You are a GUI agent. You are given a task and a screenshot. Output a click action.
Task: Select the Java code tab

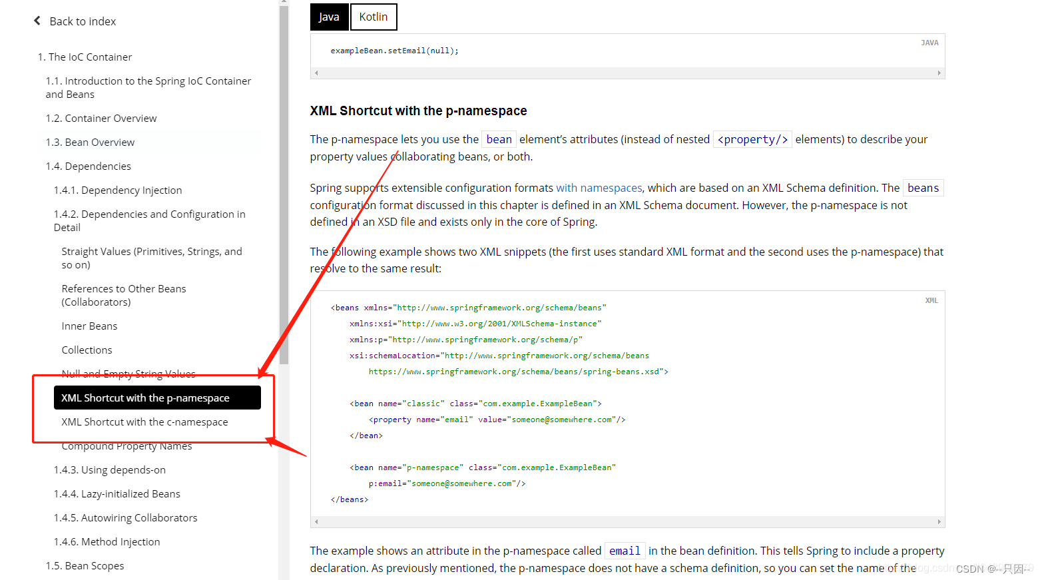329,17
